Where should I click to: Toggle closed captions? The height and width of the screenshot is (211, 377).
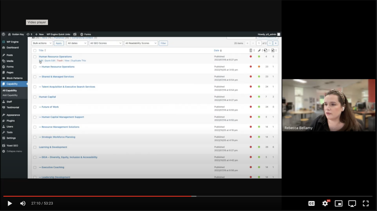312,203
